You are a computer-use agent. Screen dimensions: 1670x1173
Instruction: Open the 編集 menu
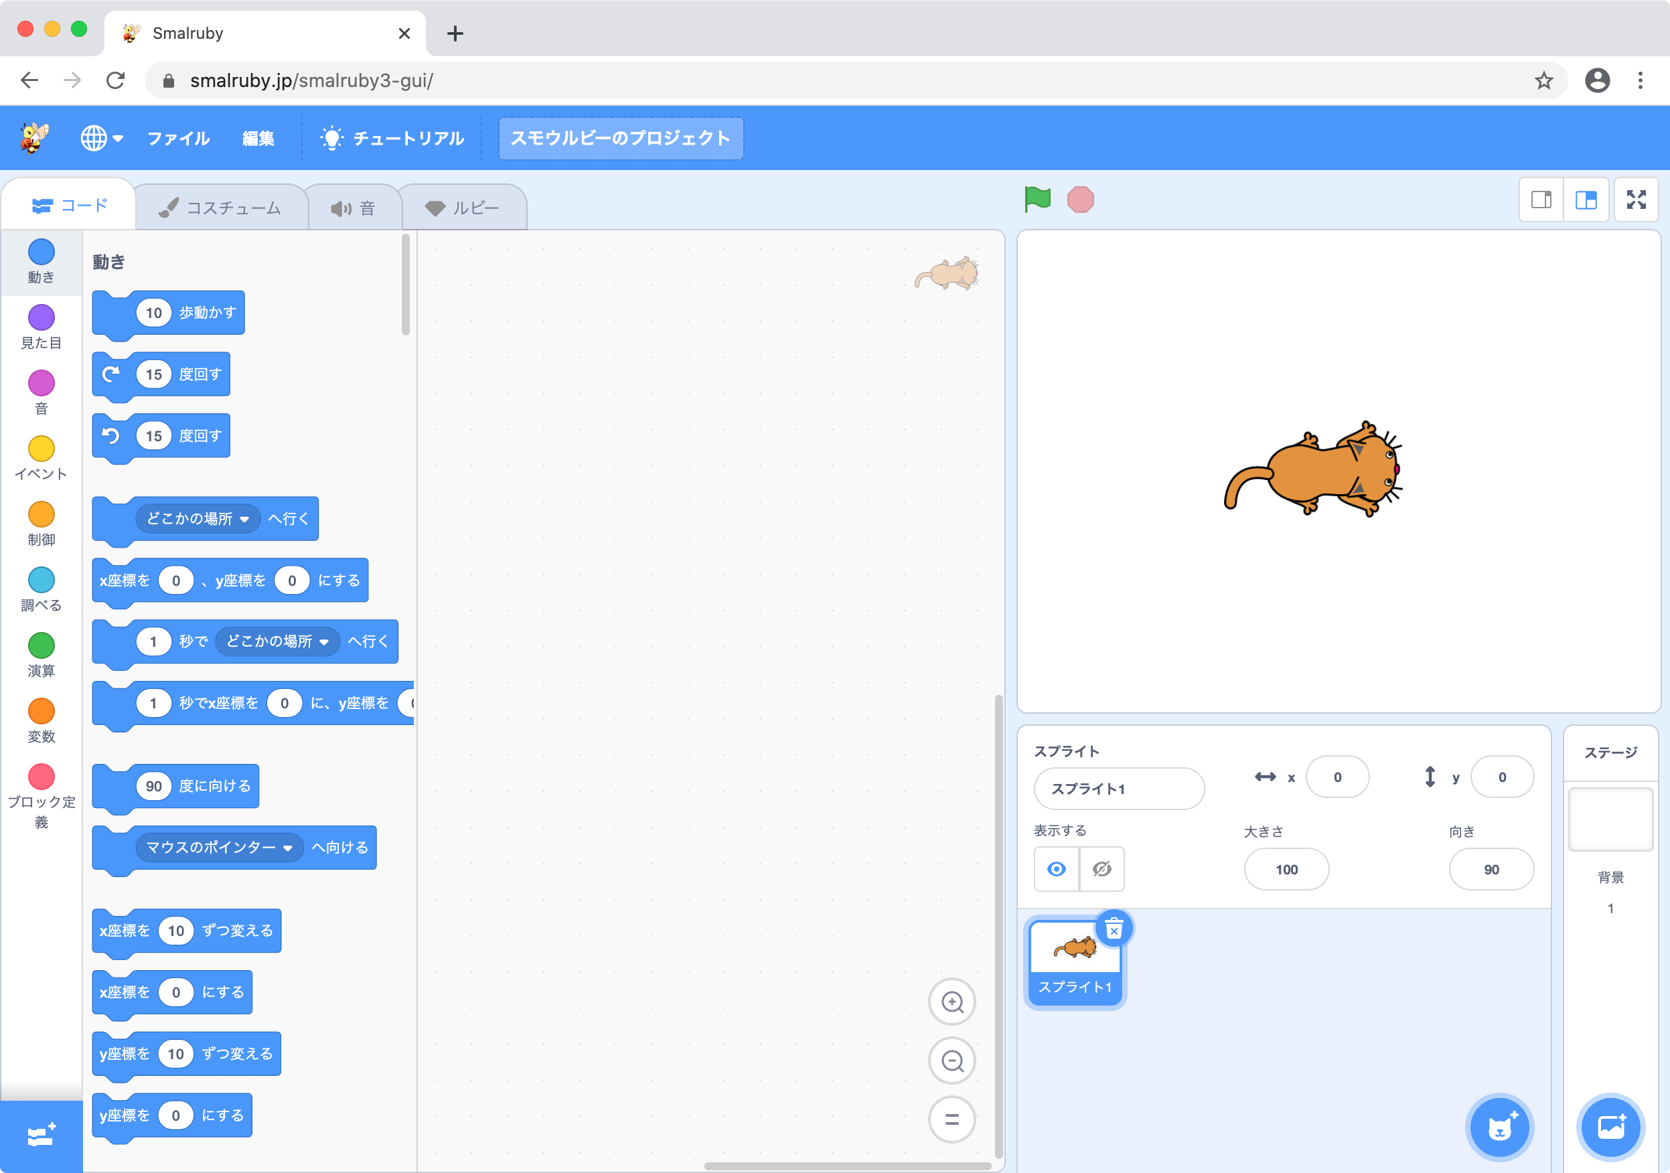(x=258, y=137)
